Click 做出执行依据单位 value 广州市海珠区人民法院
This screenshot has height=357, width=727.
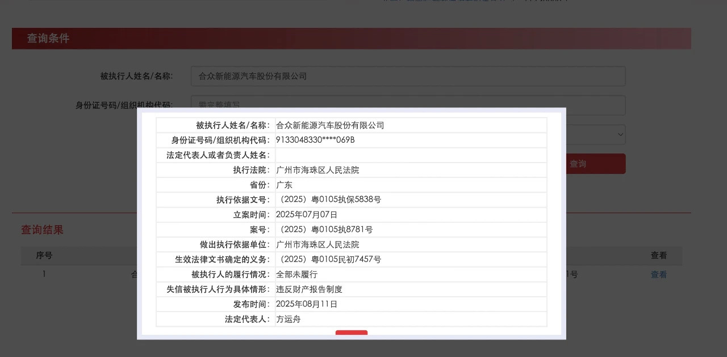pos(317,244)
